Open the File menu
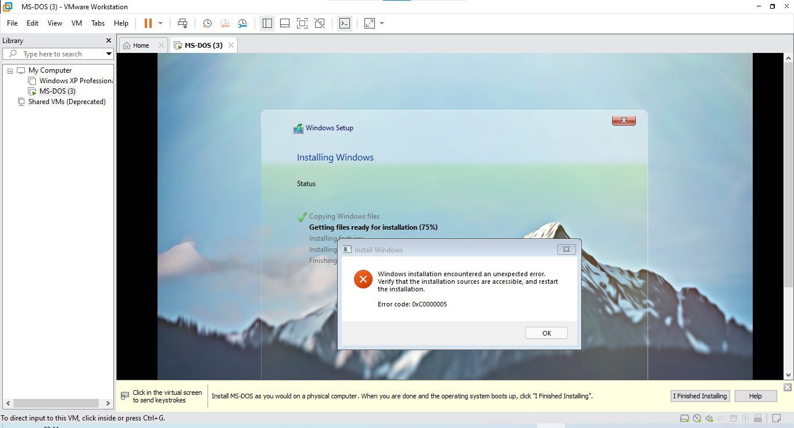The width and height of the screenshot is (794, 428). pyautogui.click(x=12, y=23)
